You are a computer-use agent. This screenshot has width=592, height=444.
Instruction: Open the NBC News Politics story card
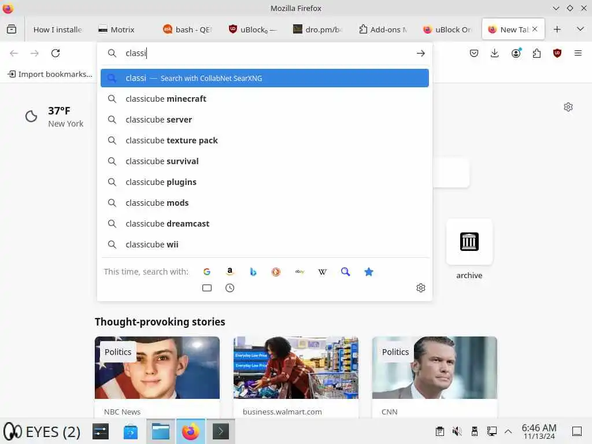(x=157, y=377)
